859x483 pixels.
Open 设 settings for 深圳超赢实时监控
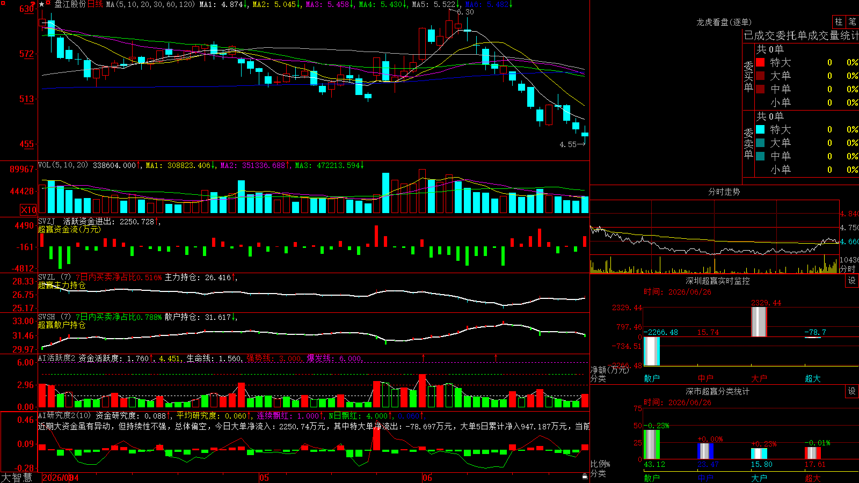852,281
